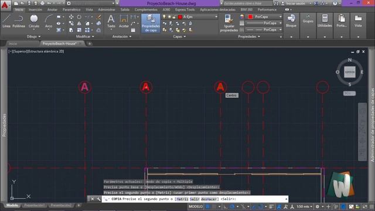
Task: Toggle lineweight display in status bar
Action: pyautogui.click(x=271, y=206)
